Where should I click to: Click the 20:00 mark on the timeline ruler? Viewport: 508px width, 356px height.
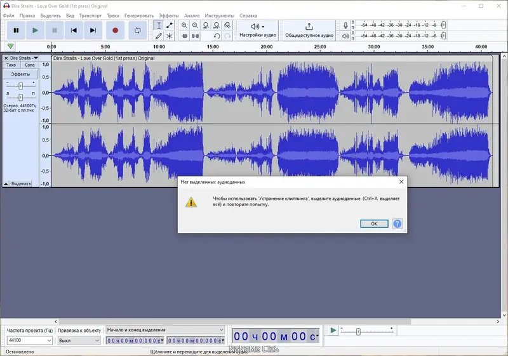click(x=266, y=46)
